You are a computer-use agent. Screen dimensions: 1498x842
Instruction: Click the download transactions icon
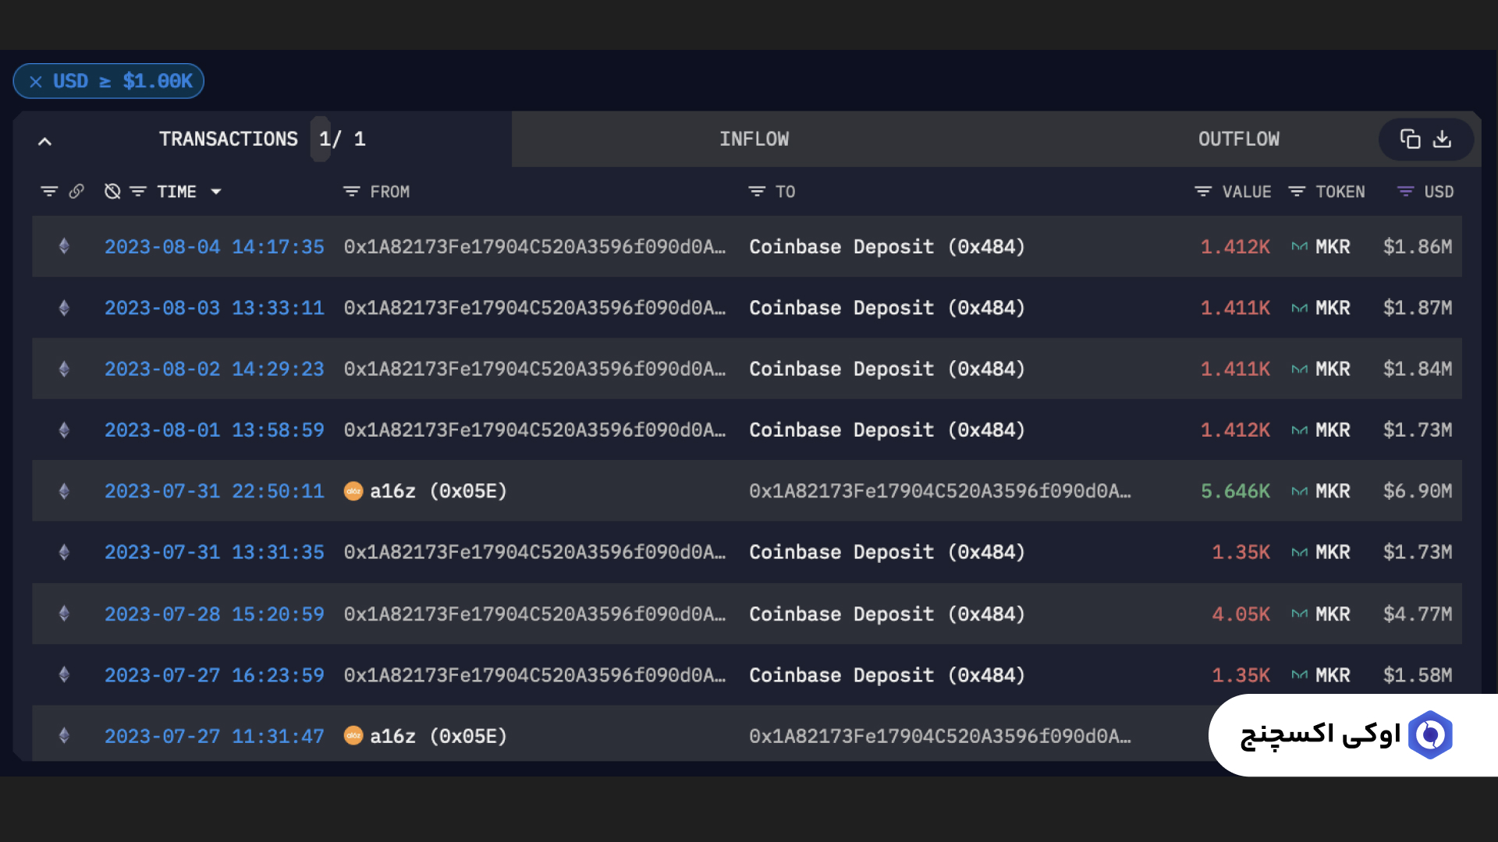[x=1442, y=139]
